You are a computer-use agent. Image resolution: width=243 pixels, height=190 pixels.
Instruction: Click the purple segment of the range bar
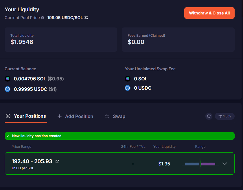(x=208, y=164)
